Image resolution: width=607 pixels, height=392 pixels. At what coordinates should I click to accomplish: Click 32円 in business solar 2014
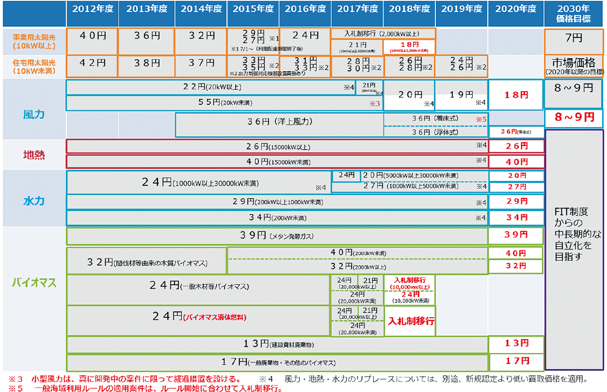tap(201, 41)
